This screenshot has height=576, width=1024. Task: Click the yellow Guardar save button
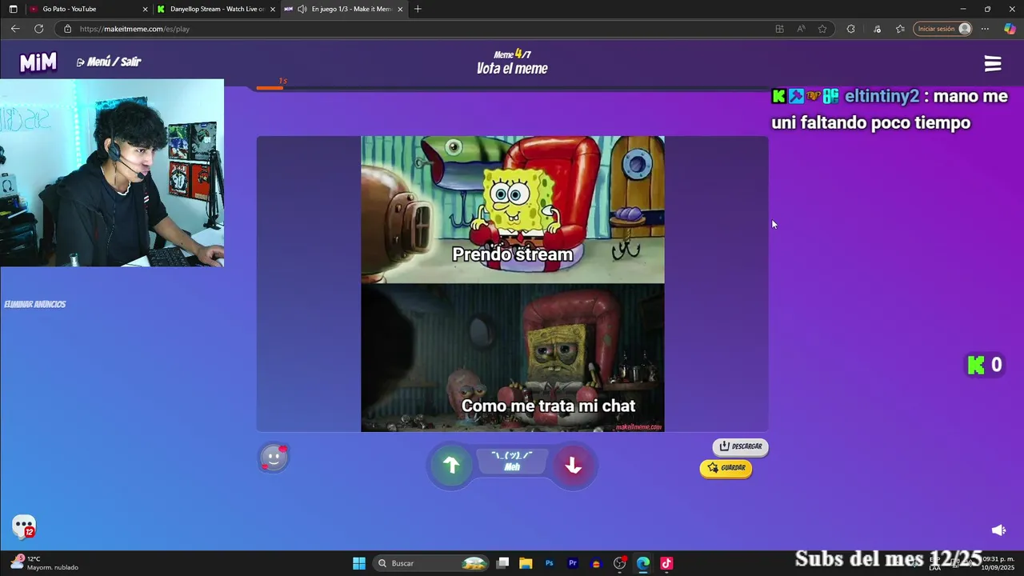coord(726,468)
